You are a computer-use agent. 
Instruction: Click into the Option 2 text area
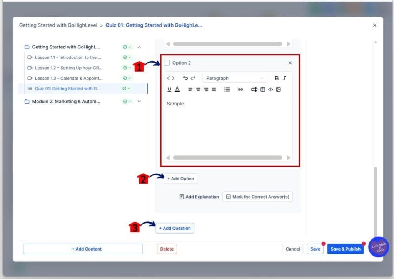pos(229,126)
